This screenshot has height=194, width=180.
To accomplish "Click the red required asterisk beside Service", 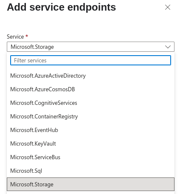I will point(27,36).
